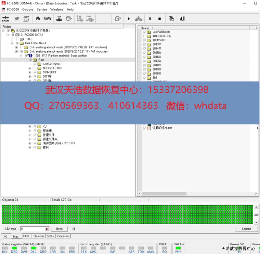Screen dimensions: 260x254
Task: Switch to the HEX tab
Action: click(26, 236)
